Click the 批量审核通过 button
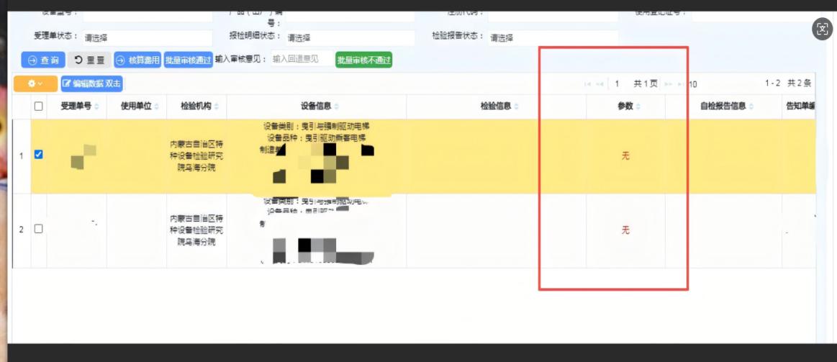The height and width of the screenshot is (362, 837). coord(188,60)
